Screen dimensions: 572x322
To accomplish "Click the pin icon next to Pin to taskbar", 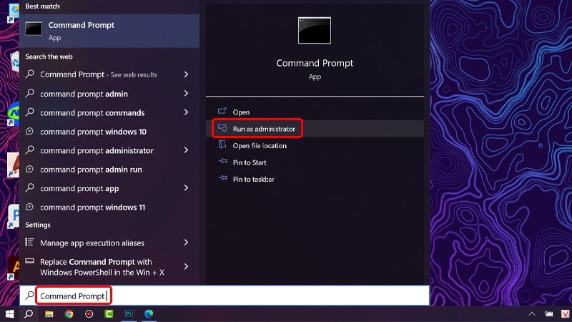I will 222,177.
